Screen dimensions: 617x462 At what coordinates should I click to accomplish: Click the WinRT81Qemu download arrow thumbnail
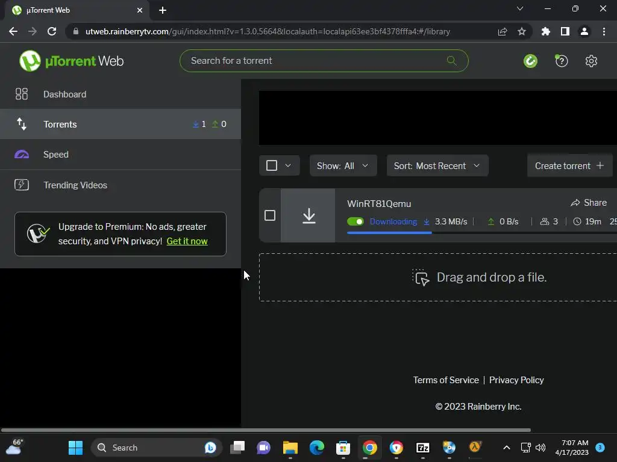(308, 215)
